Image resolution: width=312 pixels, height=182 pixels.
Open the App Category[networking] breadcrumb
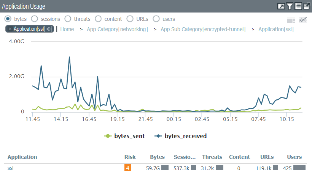click(117, 29)
